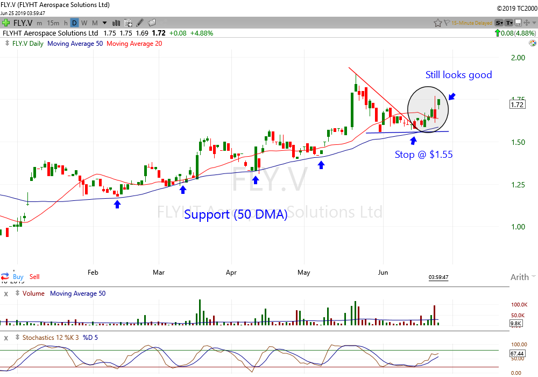Open the S dropdown button
The height and width of the screenshot is (377, 538).
[x=499, y=23]
